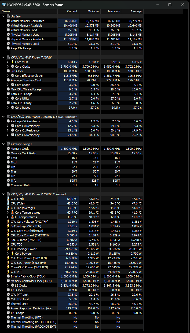Click the Command Rate timing icon
The image size is (190, 333).
(x=8, y=185)
